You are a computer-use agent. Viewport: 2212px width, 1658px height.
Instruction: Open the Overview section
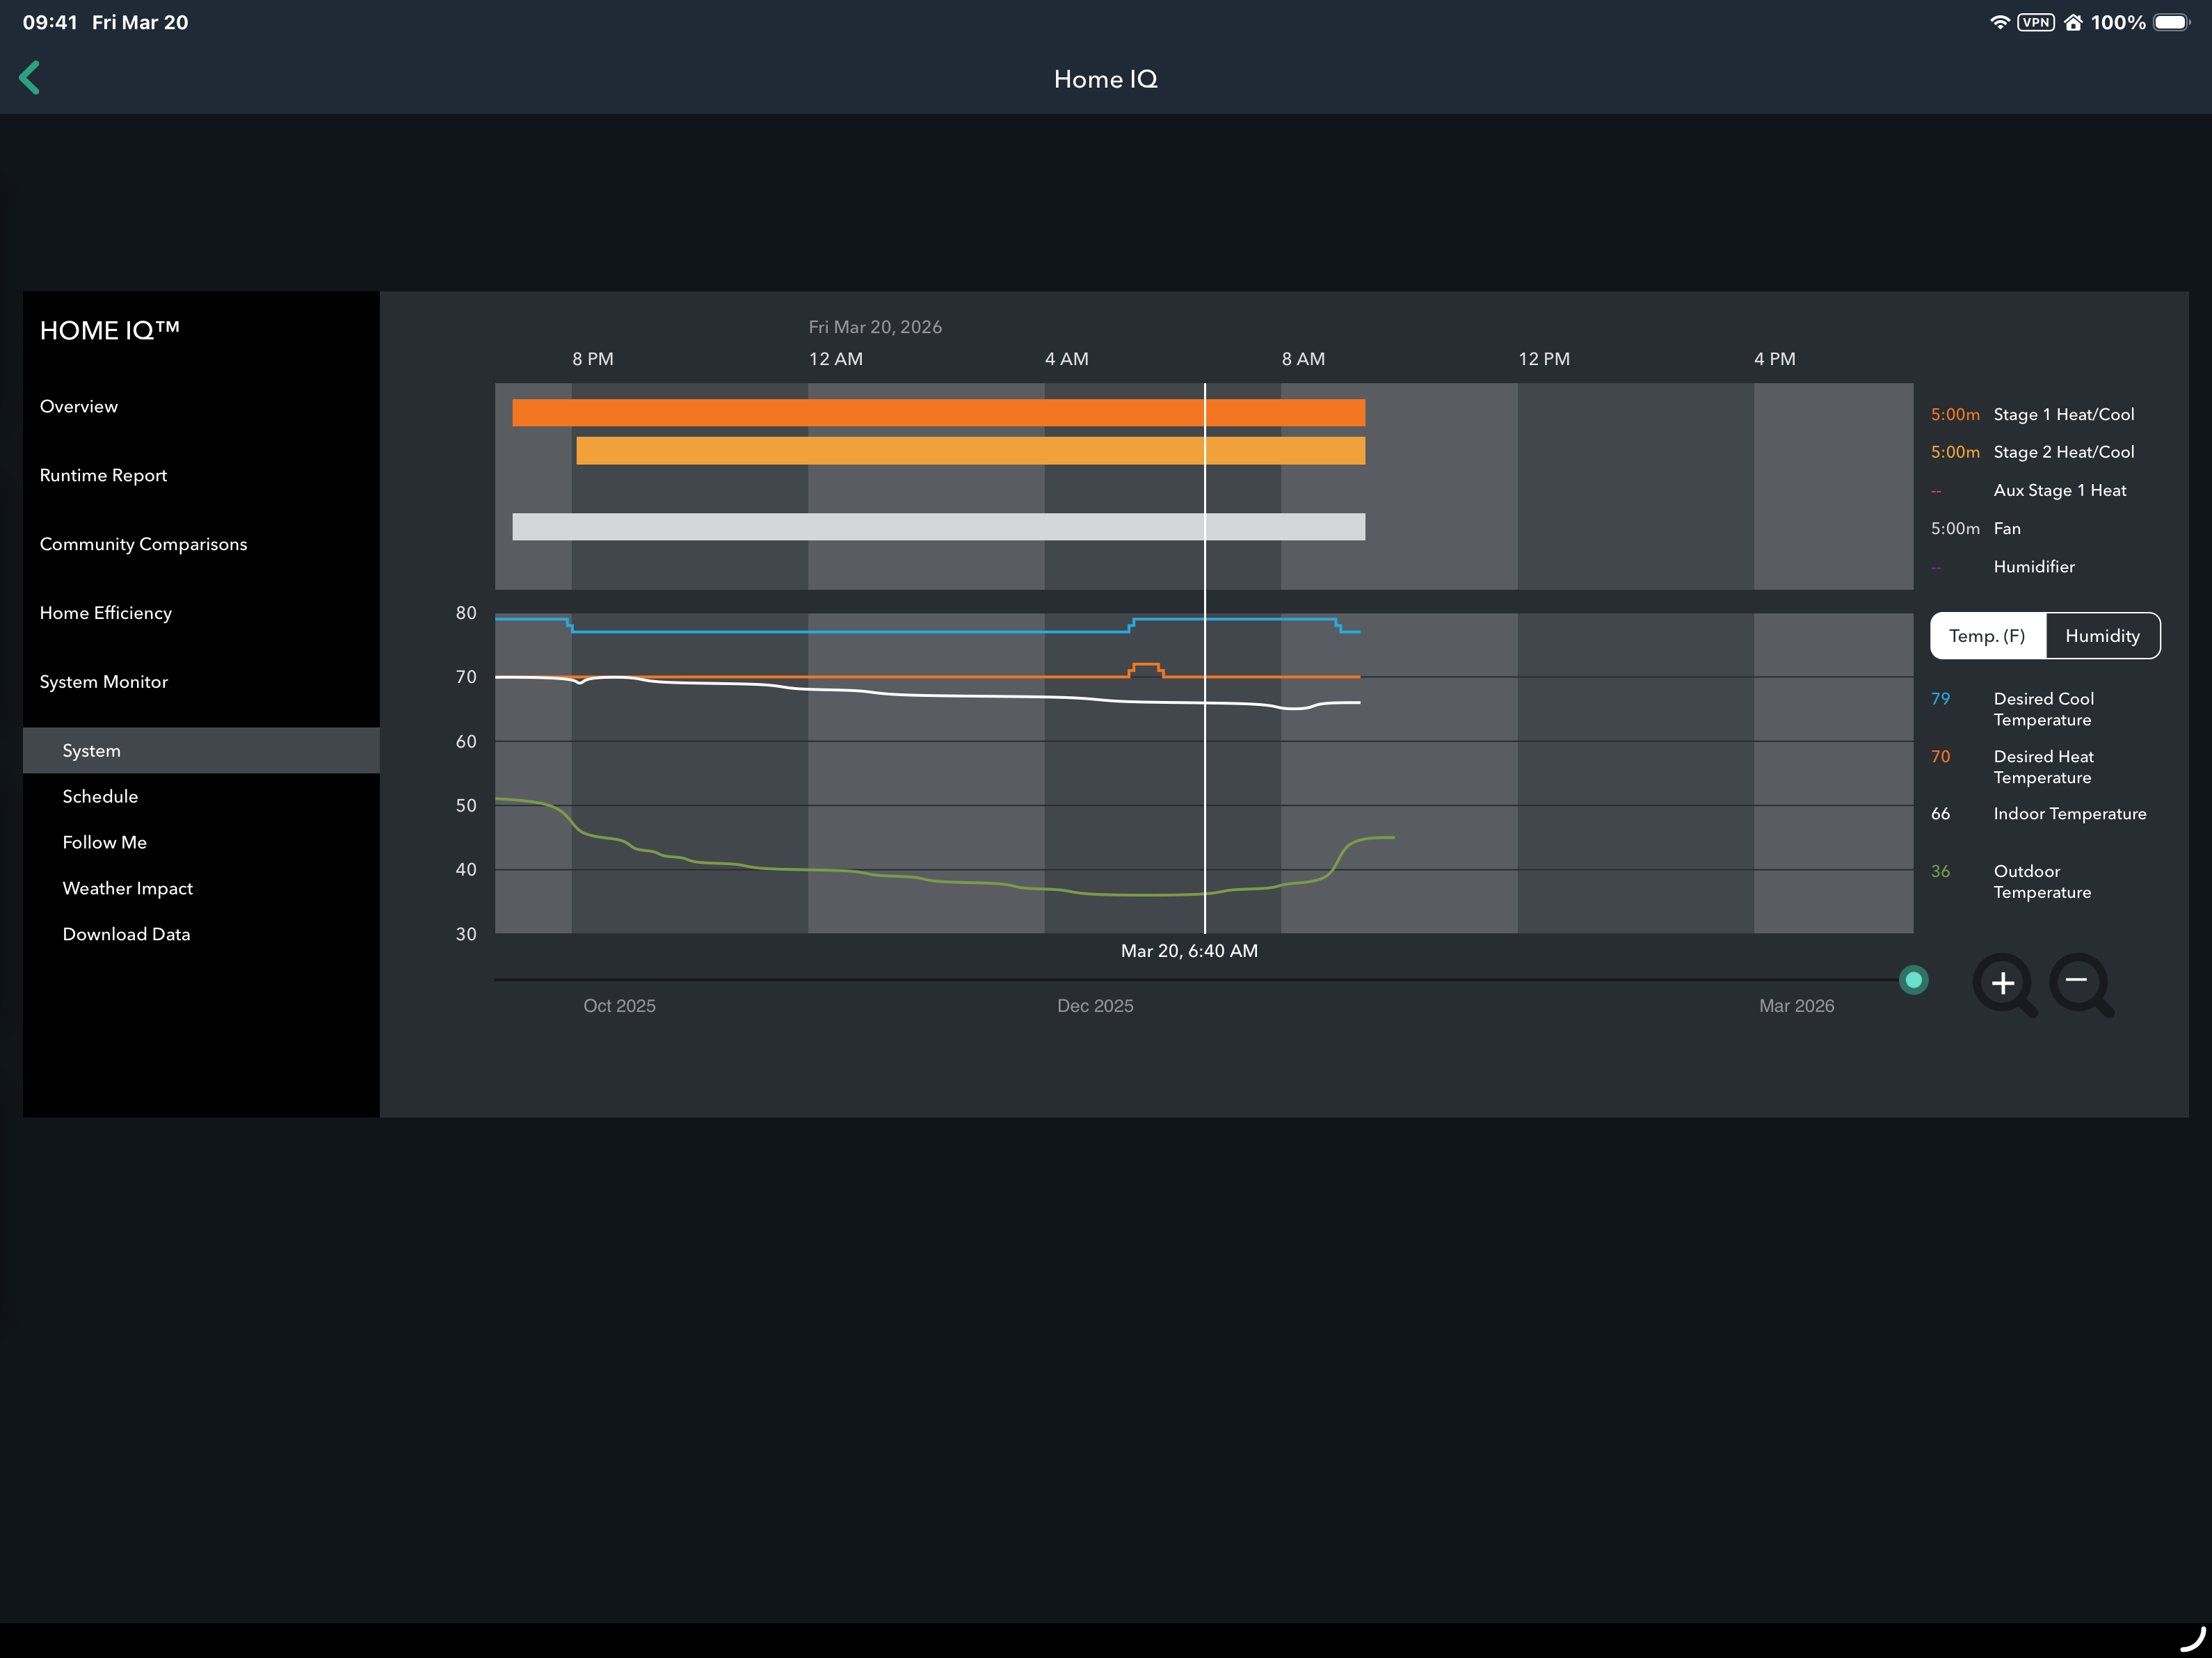pyautogui.click(x=79, y=406)
